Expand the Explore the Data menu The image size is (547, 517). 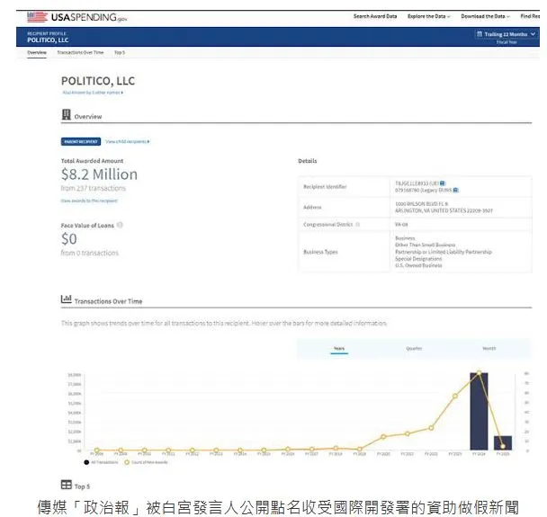[x=429, y=16]
